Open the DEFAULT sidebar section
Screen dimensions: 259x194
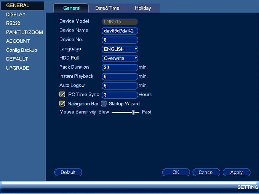(x=17, y=59)
